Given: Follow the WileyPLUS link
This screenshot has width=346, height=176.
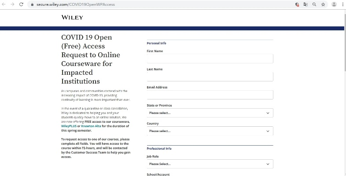Looking at the screenshot, I should coord(69,126).
